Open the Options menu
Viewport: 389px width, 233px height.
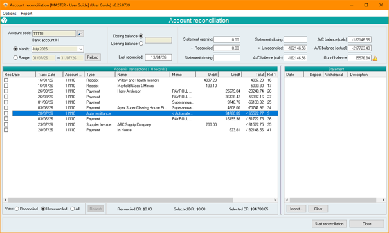point(10,14)
